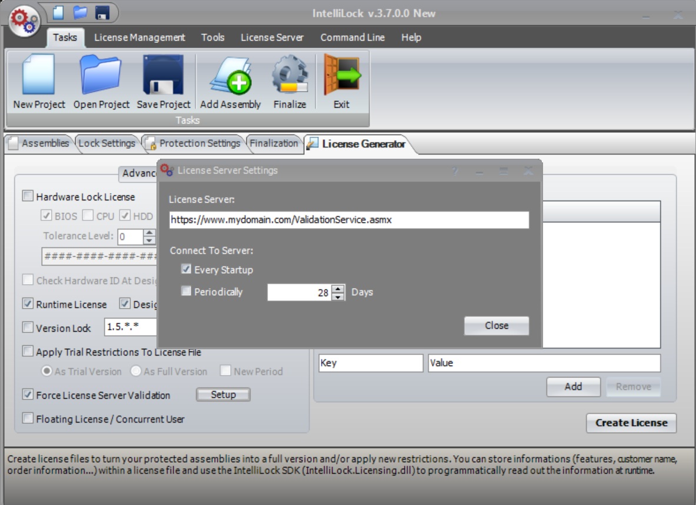Screen dimensions: 696x505
Task: Exit the application via door icon
Action: (341, 82)
